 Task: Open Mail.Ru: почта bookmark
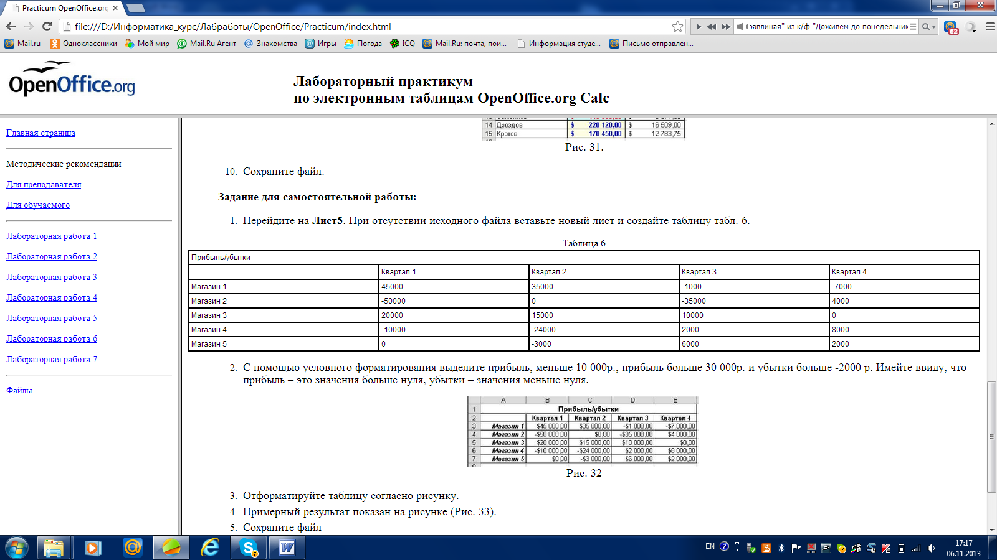coord(464,44)
